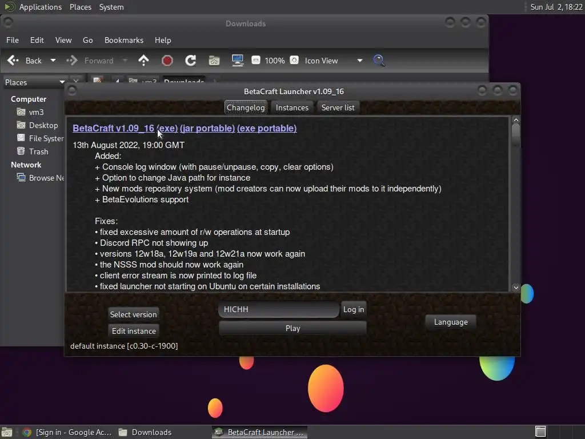Open the (exe portable) download link
585x439 pixels.
[x=267, y=128]
